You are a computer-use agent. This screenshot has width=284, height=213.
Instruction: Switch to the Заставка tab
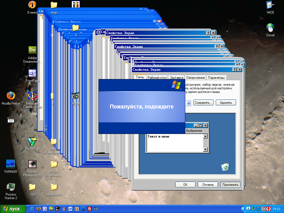tap(176, 78)
